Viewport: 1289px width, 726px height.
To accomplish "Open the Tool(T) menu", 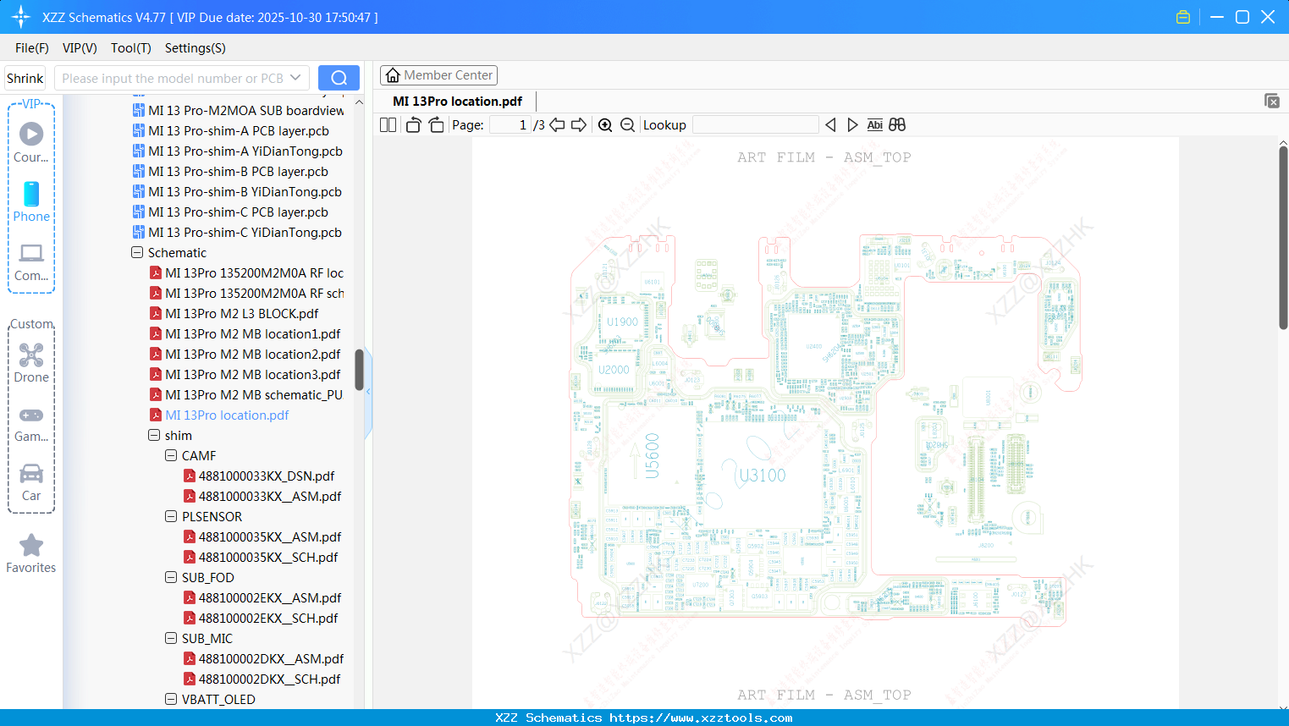I will tap(130, 48).
